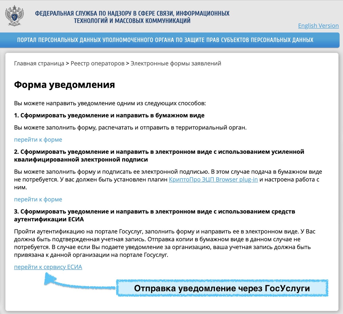The width and height of the screenshot is (343, 314).
Task: Open the Главная страница breadcrumb
Action: (x=39, y=63)
